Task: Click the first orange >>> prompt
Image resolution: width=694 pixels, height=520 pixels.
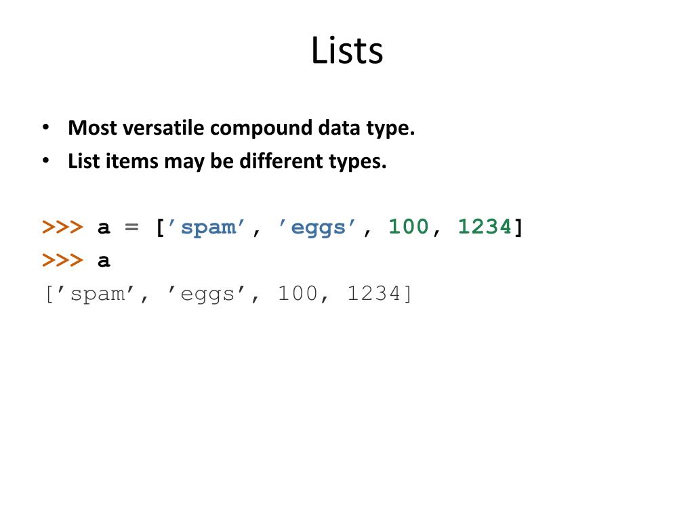Action: tap(62, 227)
